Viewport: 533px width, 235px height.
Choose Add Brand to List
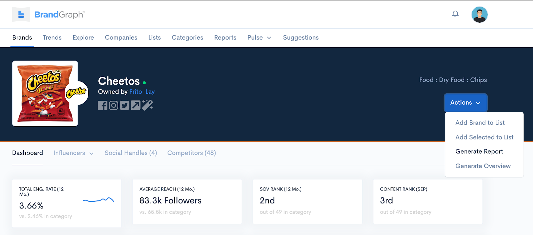[x=480, y=123]
